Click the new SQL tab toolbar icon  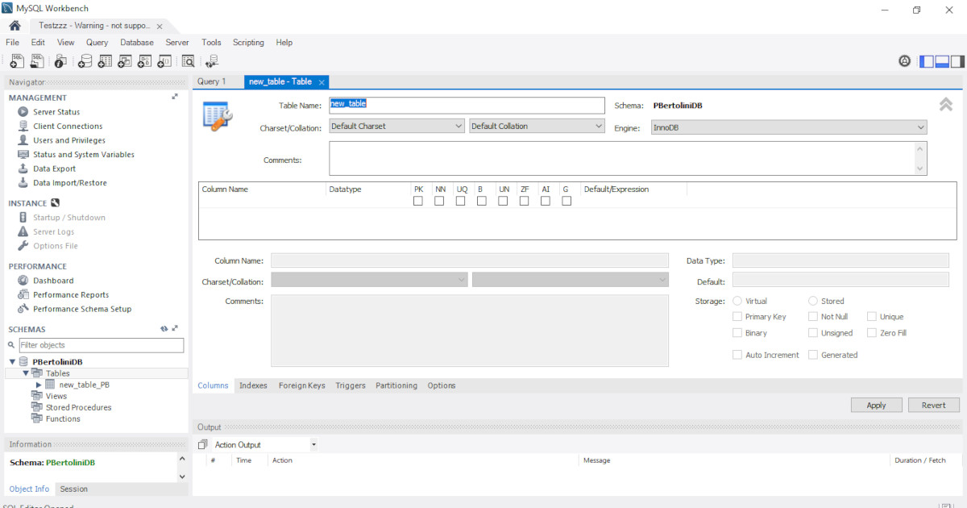click(16, 60)
